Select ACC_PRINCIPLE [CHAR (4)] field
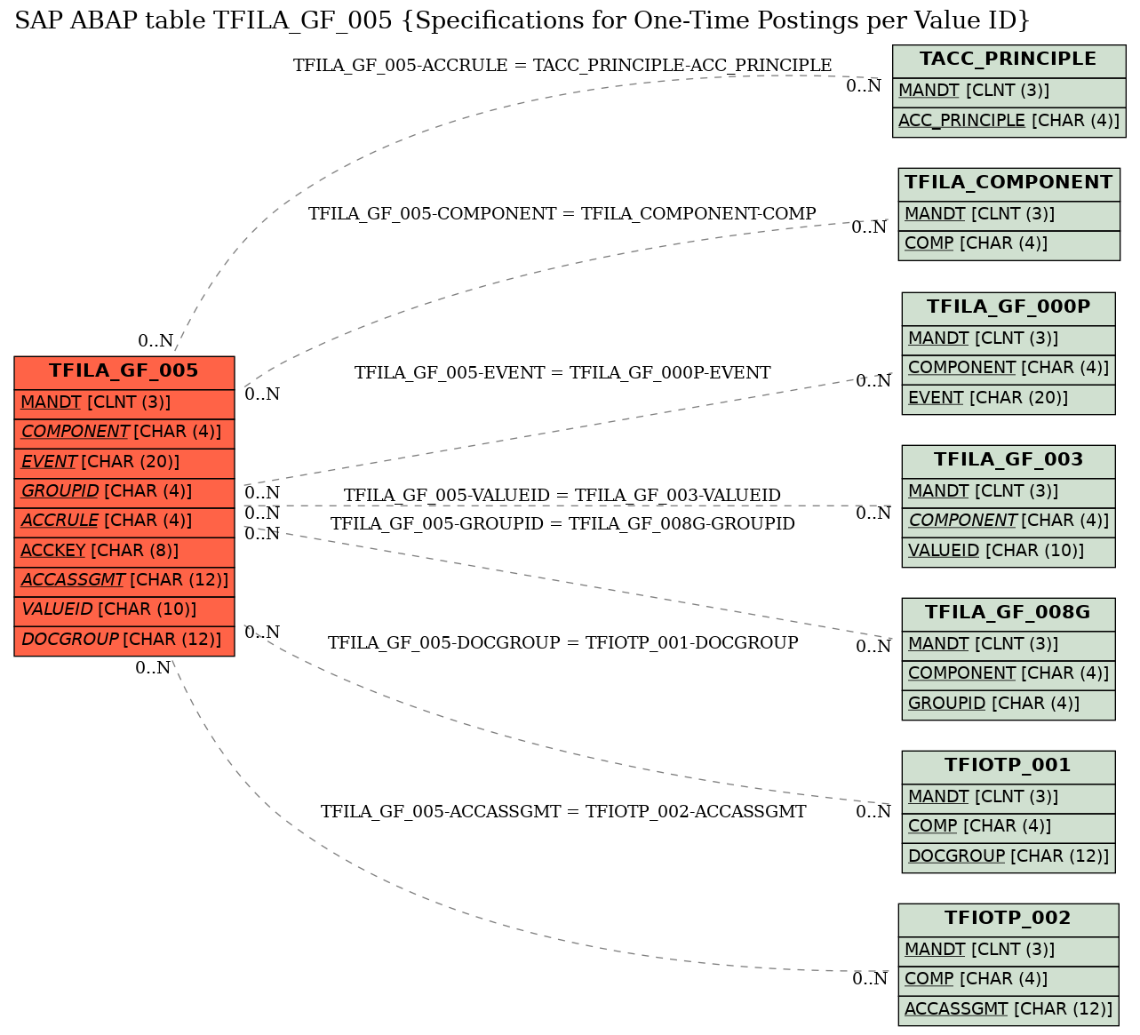This screenshot has width=1140, height=1035. [x=1008, y=122]
